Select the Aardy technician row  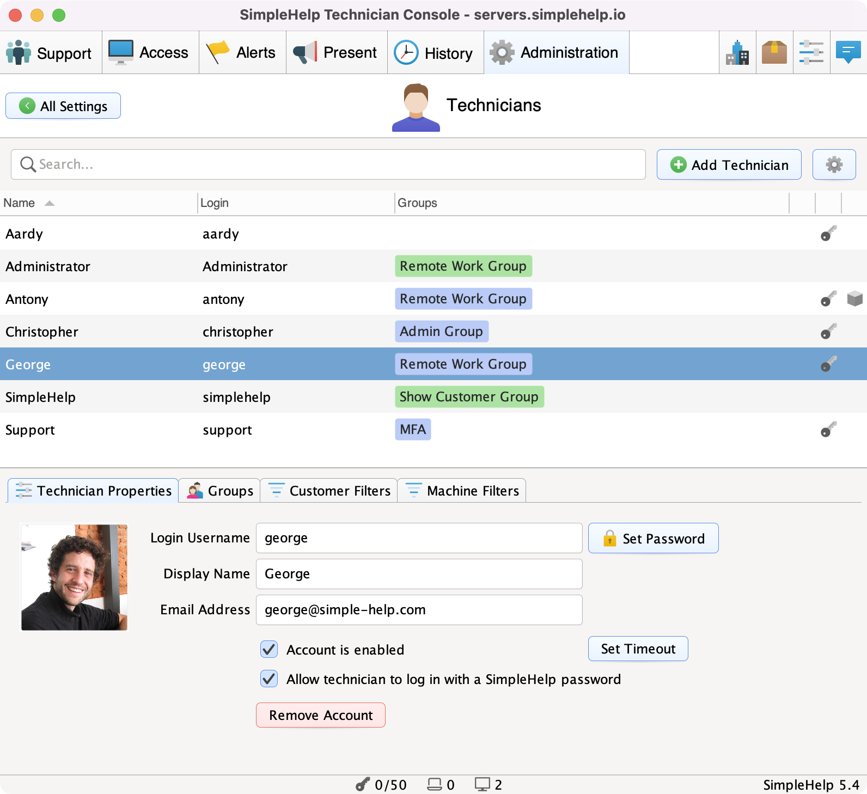[x=433, y=234]
